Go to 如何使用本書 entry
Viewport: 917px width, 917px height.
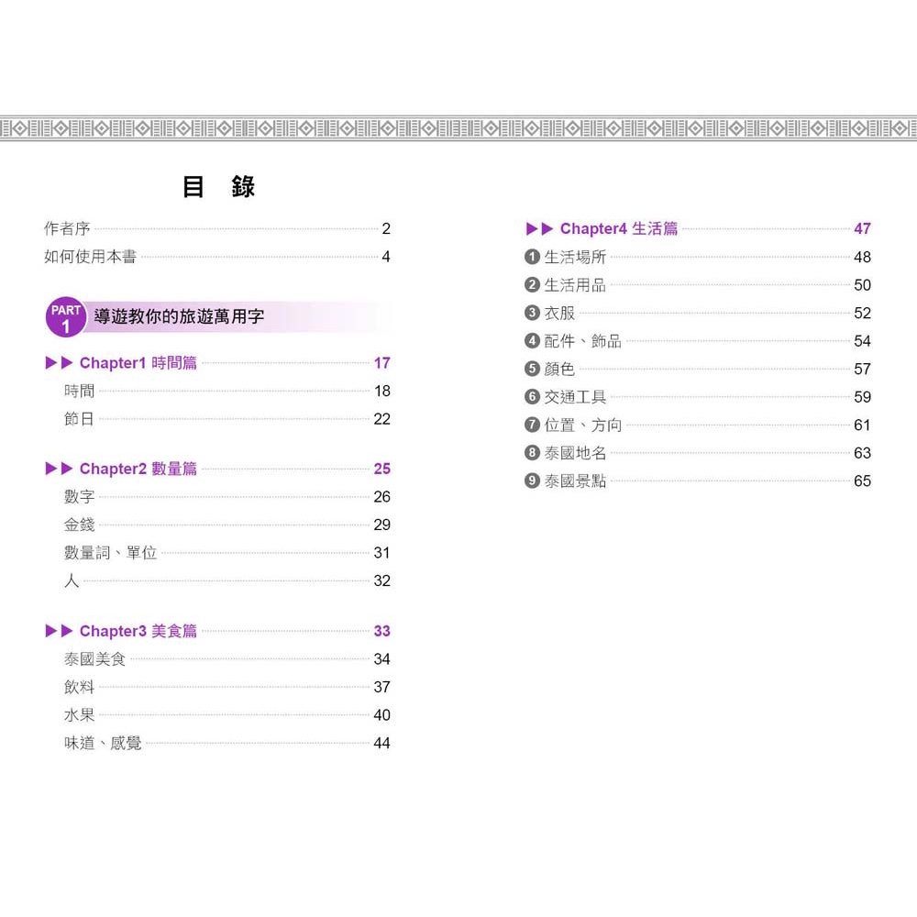point(90,257)
